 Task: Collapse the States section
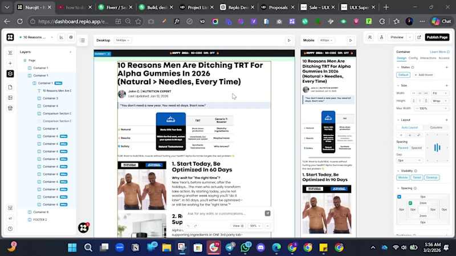click(398, 67)
